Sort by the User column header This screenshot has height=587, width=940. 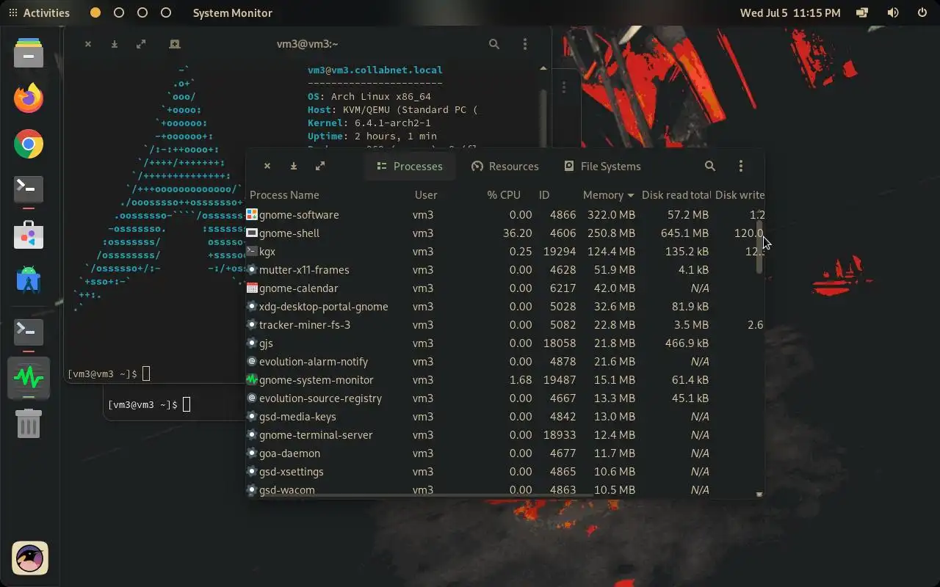tap(426, 194)
